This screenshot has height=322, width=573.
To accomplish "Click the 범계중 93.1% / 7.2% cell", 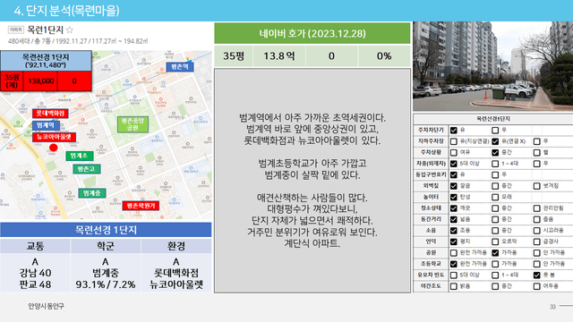I will point(106,273).
